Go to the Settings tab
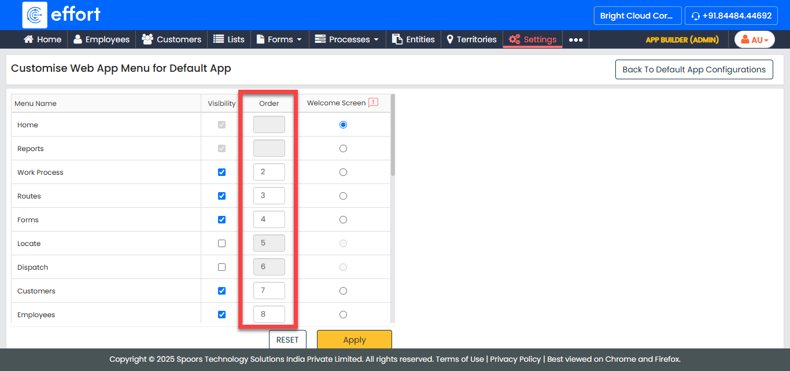 coord(533,39)
